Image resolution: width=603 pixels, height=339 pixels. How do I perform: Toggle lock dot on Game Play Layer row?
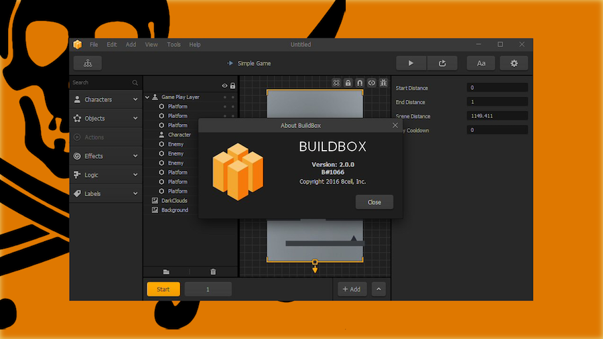point(232,97)
